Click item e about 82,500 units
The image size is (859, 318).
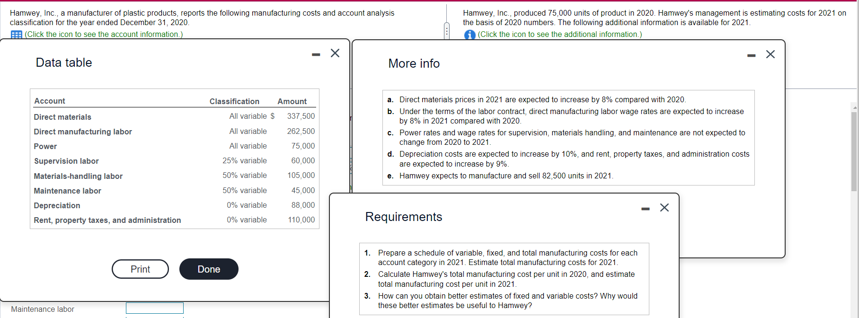pos(506,176)
